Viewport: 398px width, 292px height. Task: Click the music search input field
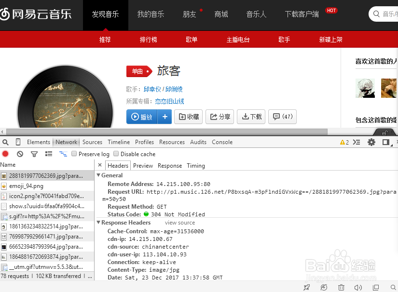[x=383, y=14]
